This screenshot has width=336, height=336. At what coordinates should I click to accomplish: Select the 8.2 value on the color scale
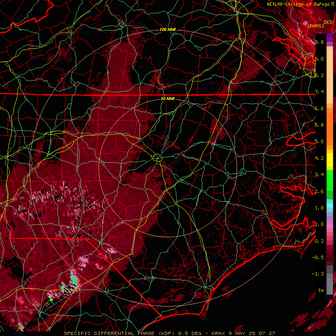(319, 75)
